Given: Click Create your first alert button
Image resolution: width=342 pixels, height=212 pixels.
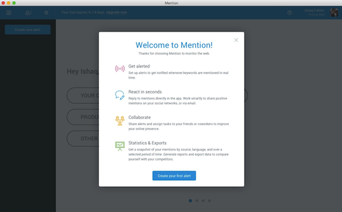Looking at the screenshot, I should (174, 176).
